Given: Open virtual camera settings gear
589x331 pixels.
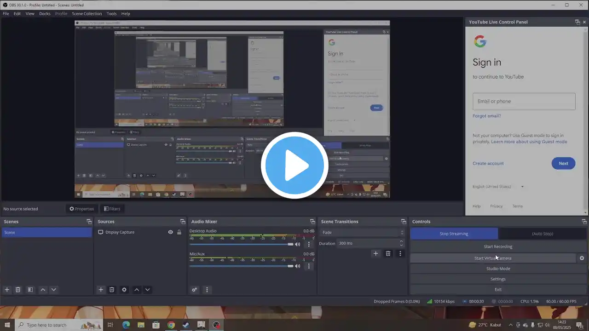Looking at the screenshot, I should pyautogui.click(x=582, y=258).
